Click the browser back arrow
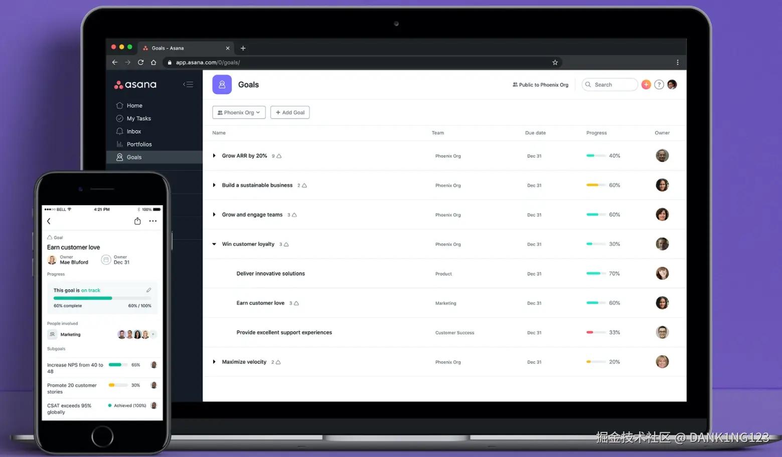This screenshot has width=782, height=457. click(x=115, y=62)
